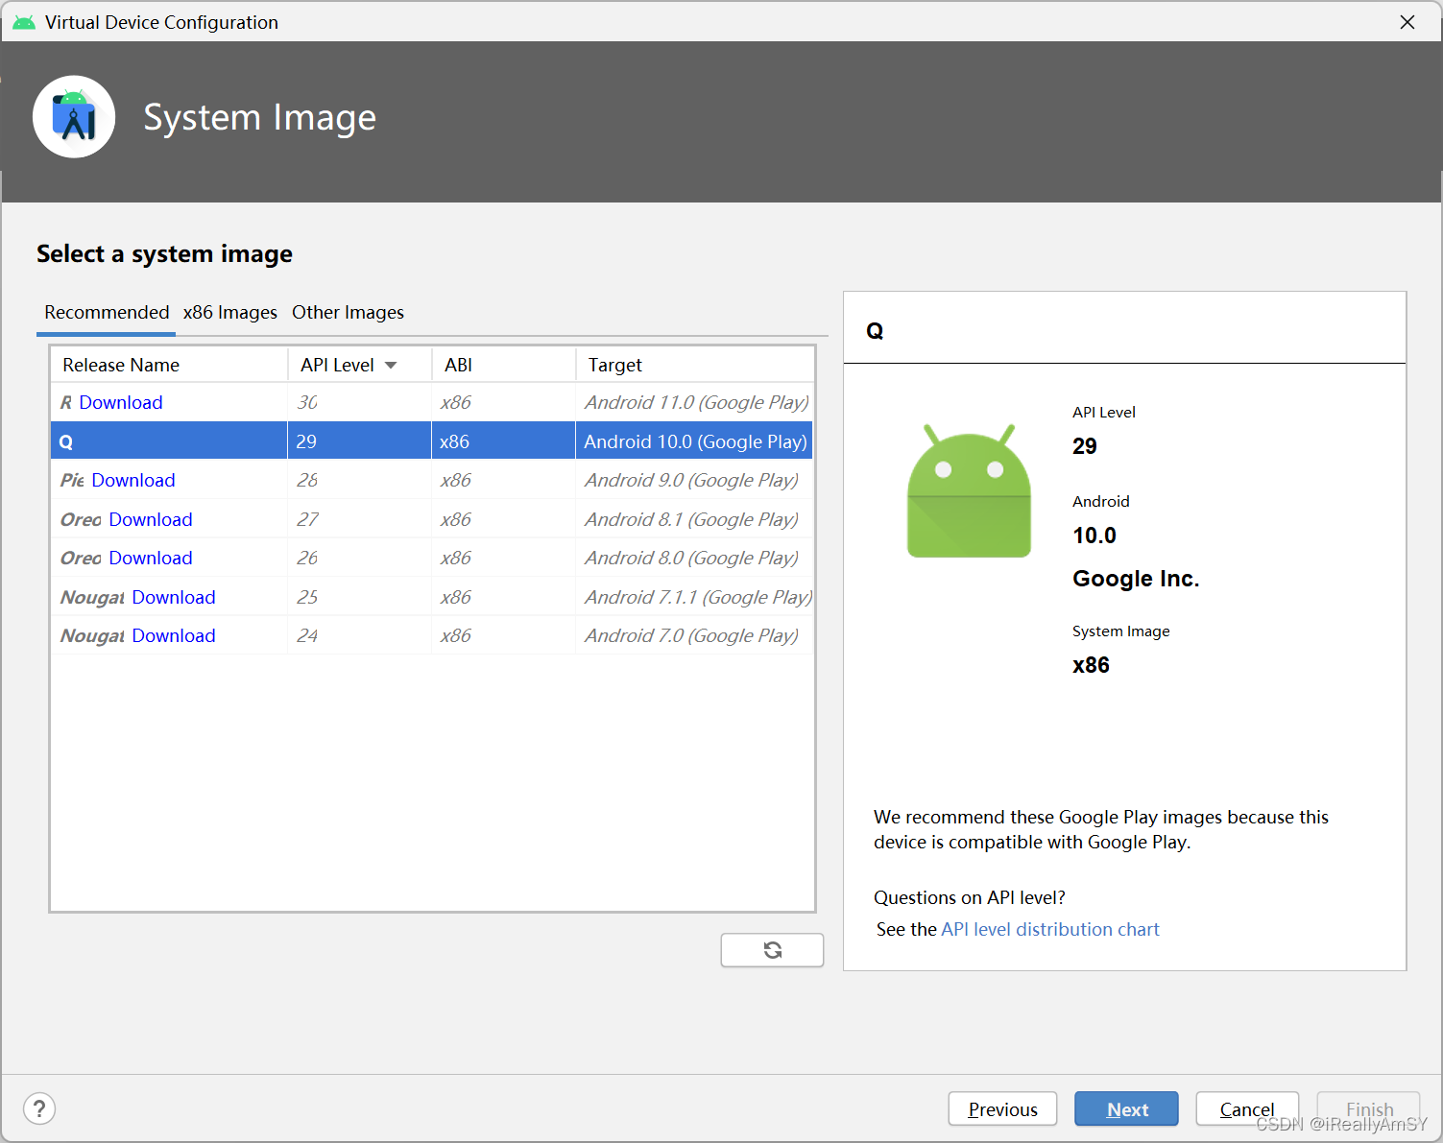Click the Android 10.0 (Google Play) selected cell
Image resolution: width=1443 pixels, height=1143 pixels.
coord(695,441)
